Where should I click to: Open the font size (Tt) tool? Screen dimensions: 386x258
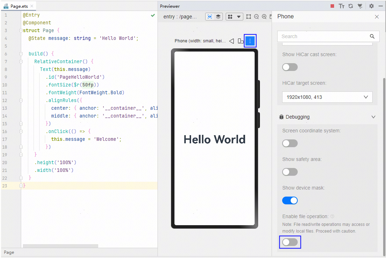point(341,6)
